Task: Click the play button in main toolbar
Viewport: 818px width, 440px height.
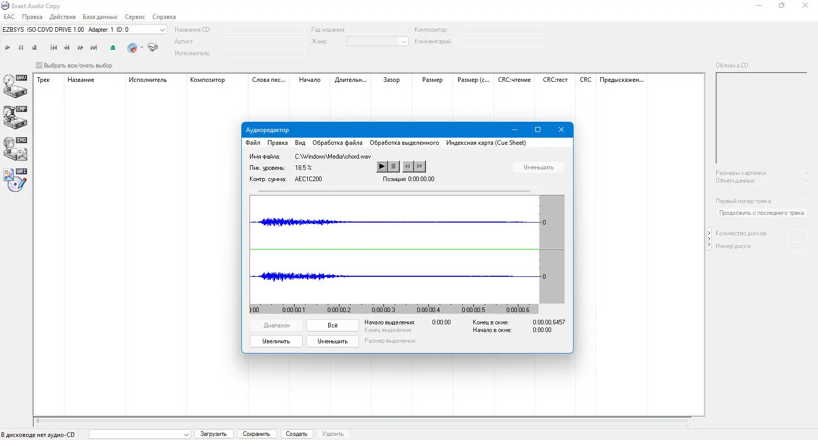Action: pos(8,48)
